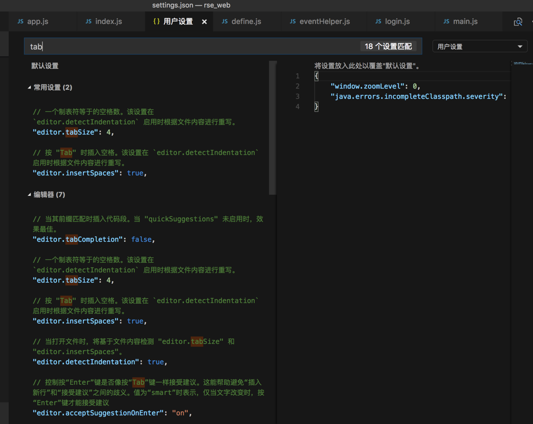Click the 将设置放入此处以覆盖 hint text

tap(367, 66)
